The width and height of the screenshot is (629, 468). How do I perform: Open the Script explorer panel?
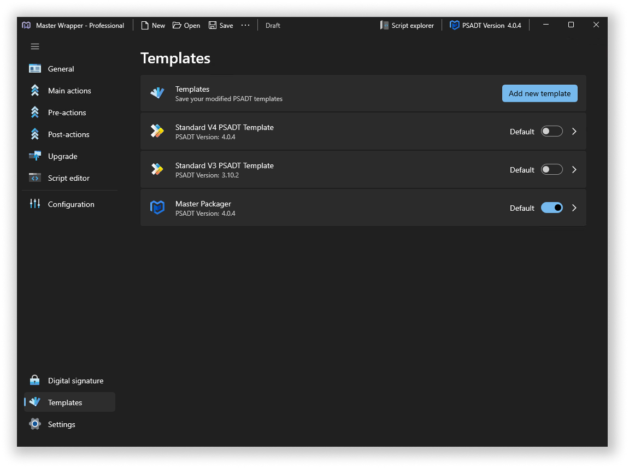pos(407,26)
